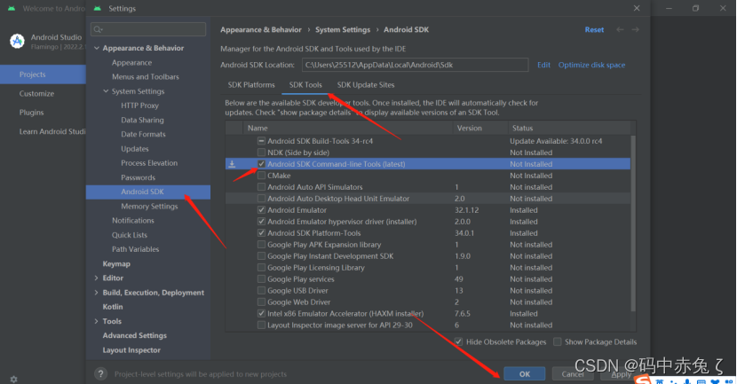The height and width of the screenshot is (384, 737).
Task: Open Kotlin settings
Action: [113, 307]
